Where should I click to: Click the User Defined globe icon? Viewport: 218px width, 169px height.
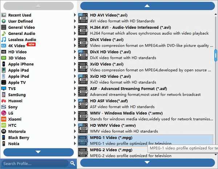(x=4, y=21)
